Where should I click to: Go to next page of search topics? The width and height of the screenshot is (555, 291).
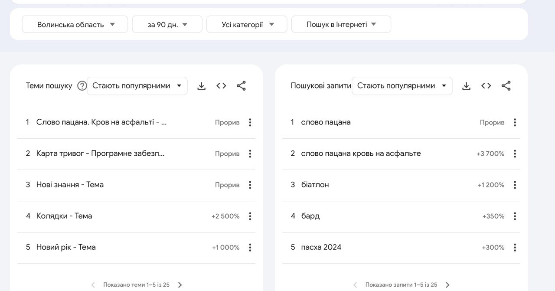(180, 285)
